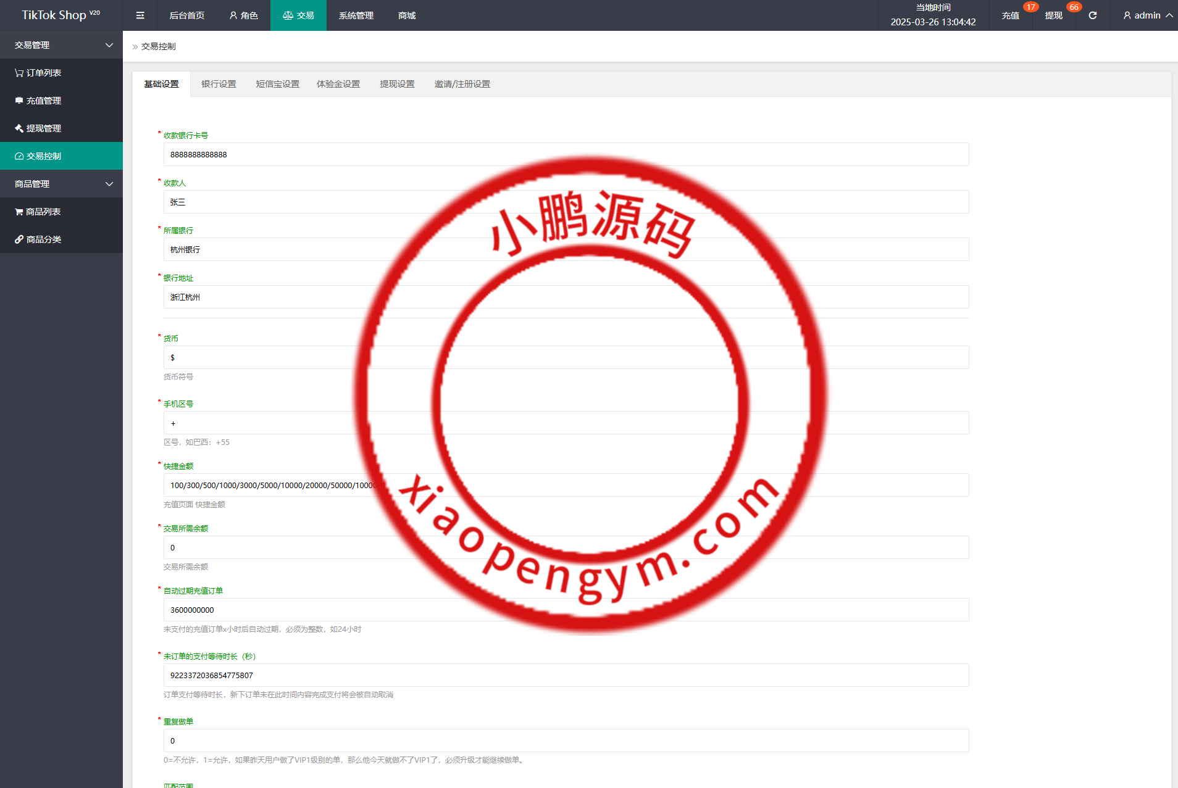
Task: Open the admin account dropdown arrow
Action: [x=1168, y=15]
